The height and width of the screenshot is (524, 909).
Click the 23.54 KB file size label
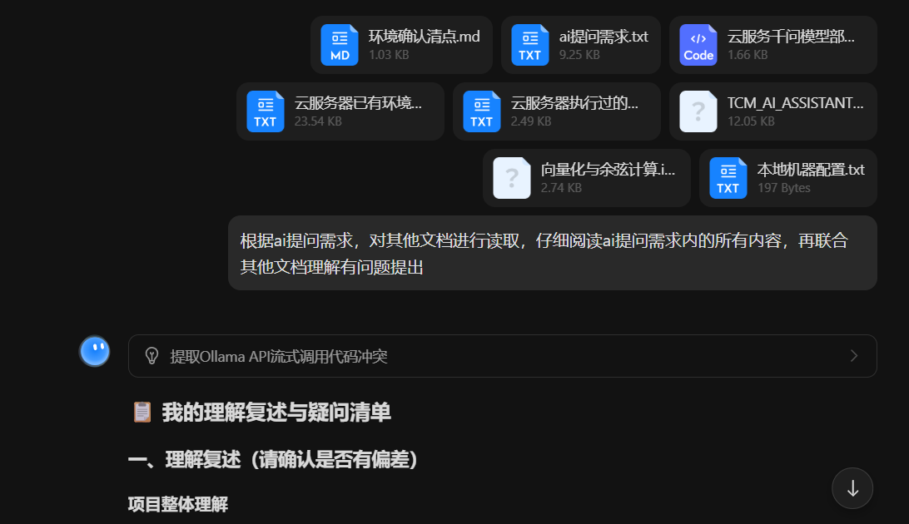[x=318, y=121]
